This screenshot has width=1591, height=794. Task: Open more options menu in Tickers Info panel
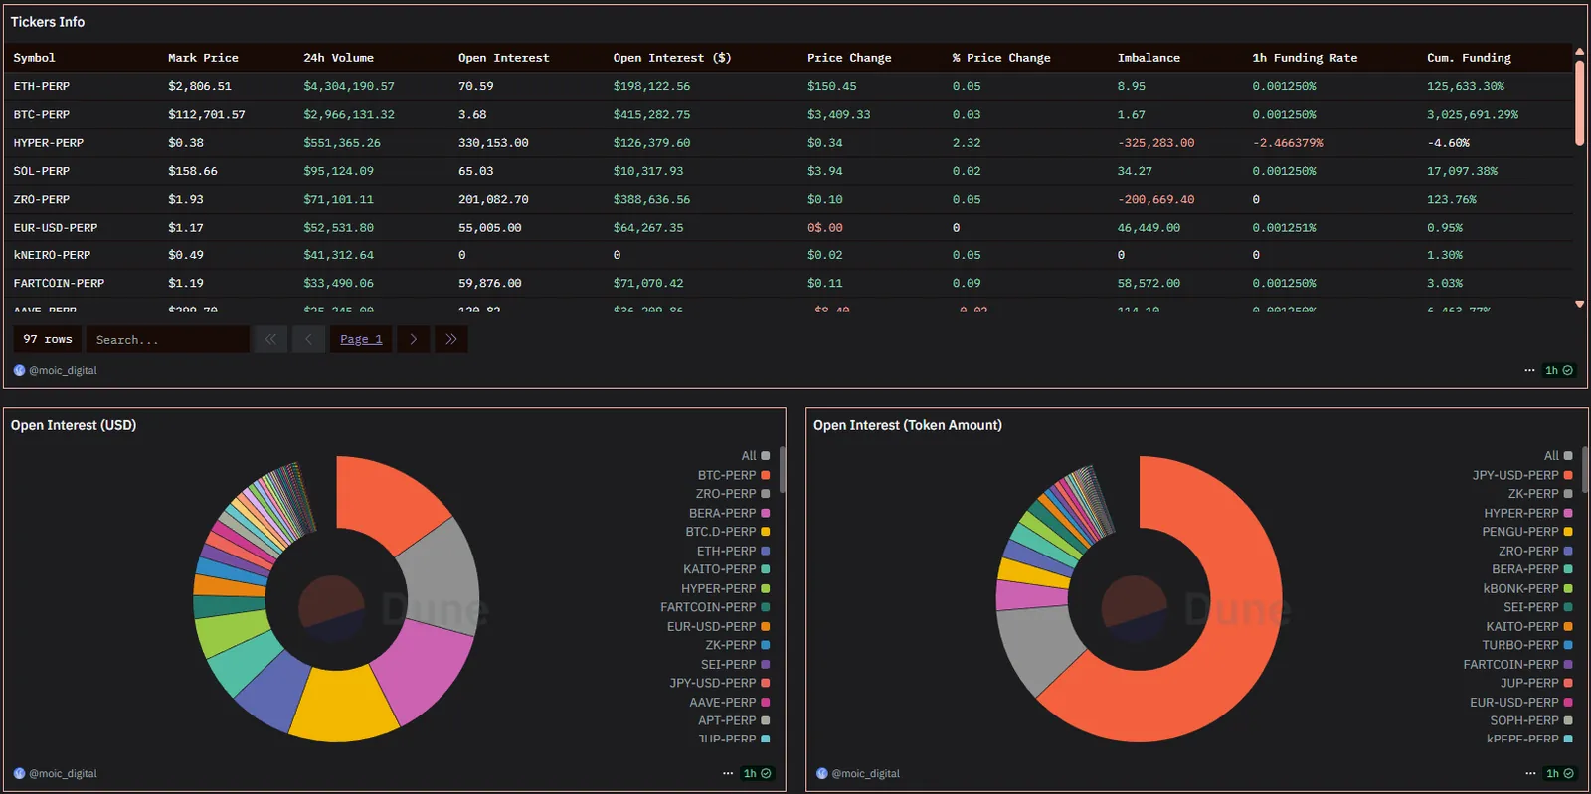[x=1529, y=370]
